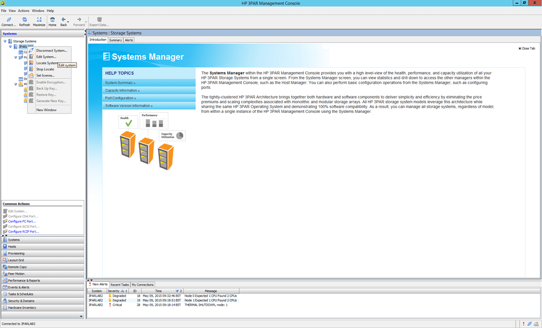This screenshot has height=328, width=542.
Task: Open the Systems manager pane
Action: [x=42, y=240]
